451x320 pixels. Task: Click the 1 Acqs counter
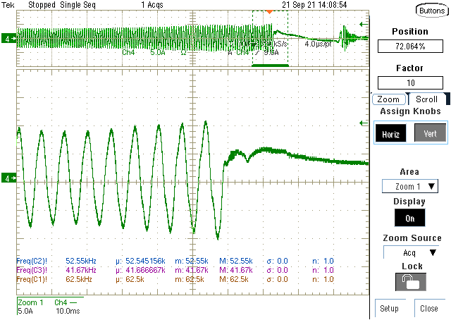pos(152,5)
